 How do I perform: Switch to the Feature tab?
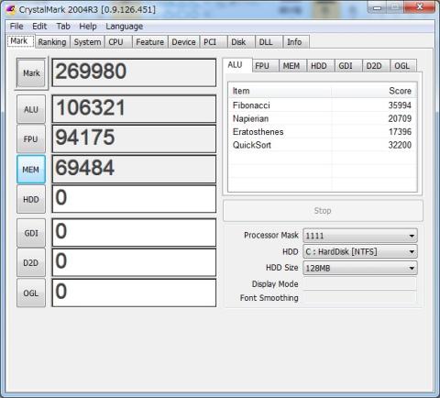(149, 42)
